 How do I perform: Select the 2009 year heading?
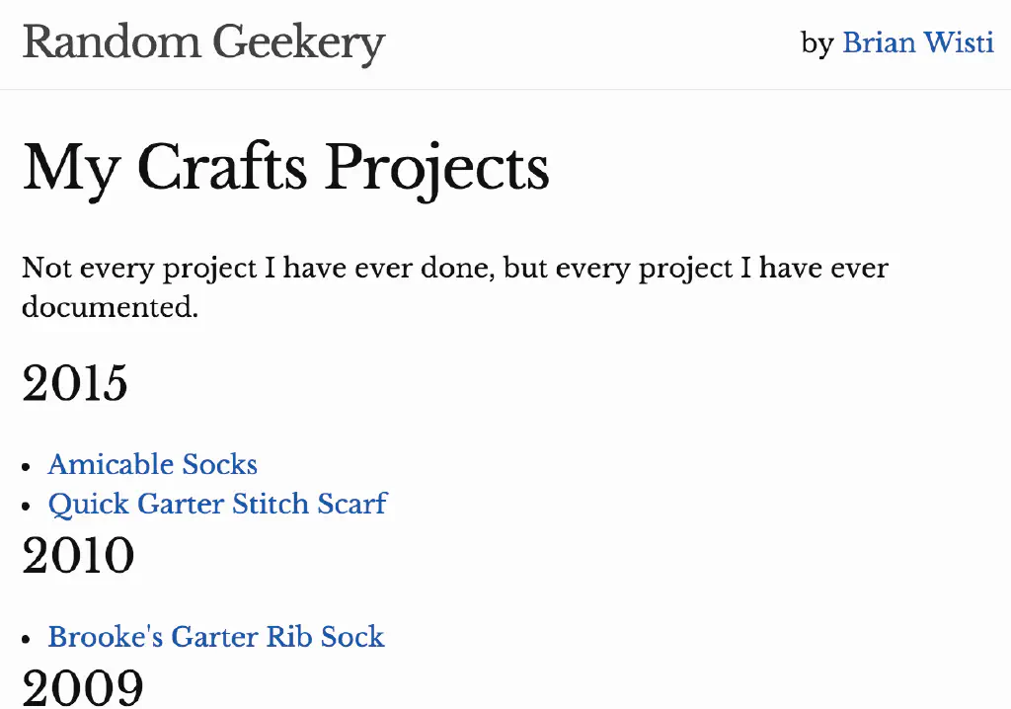tap(82, 688)
